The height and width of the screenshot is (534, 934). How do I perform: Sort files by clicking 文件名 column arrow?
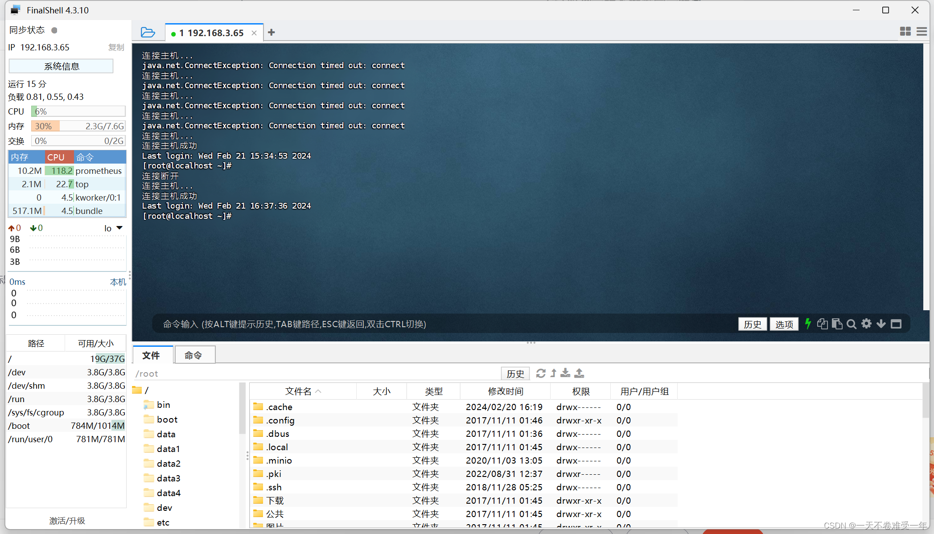click(318, 391)
